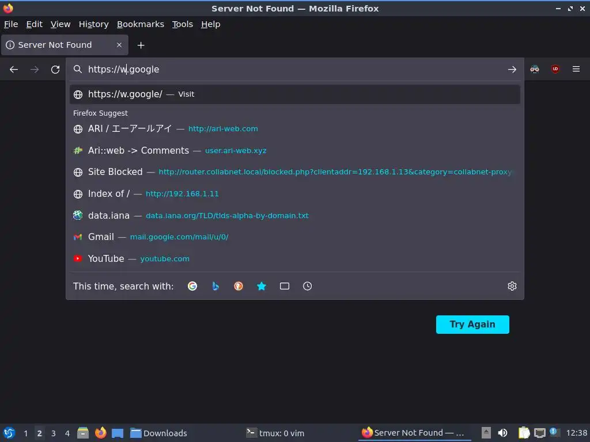
Task: Visit the https://w.google/ suggestion
Action: [x=294, y=94]
